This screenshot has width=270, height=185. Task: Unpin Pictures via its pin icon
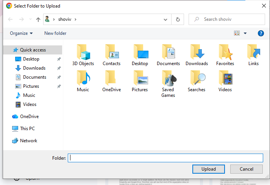coord(59,86)
